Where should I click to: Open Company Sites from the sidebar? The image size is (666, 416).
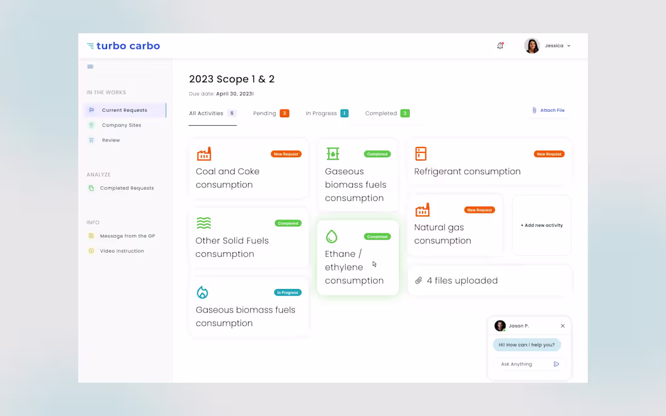tap(121, 125)
